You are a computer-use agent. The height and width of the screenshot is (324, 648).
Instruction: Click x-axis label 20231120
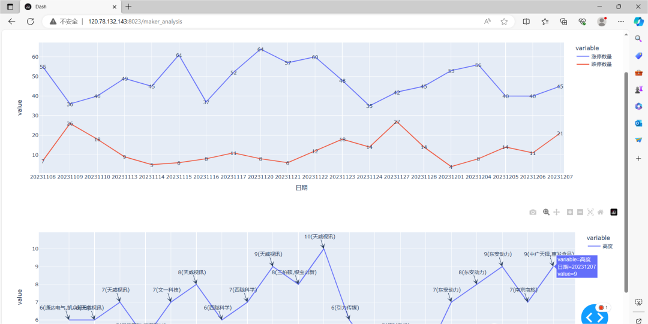pos(260,177)
